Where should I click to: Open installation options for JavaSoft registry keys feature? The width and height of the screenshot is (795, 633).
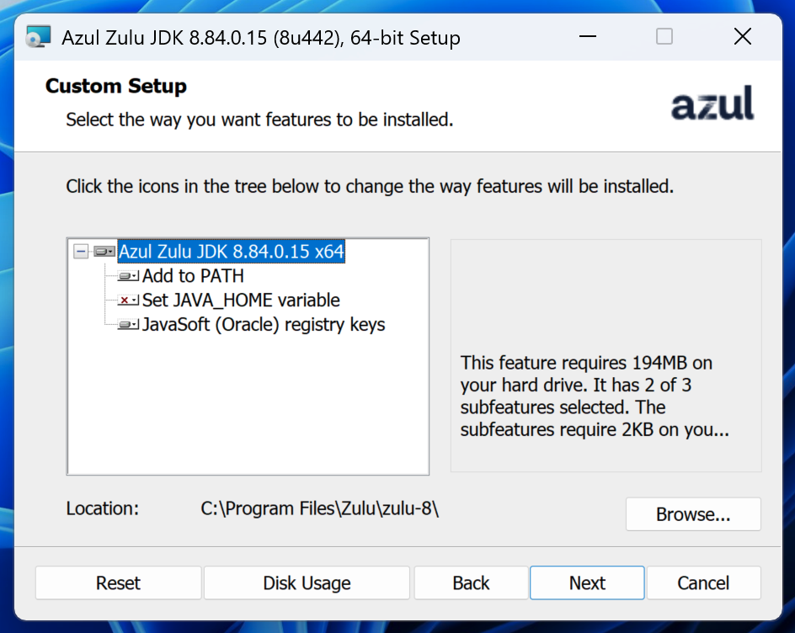click(127, 324)
